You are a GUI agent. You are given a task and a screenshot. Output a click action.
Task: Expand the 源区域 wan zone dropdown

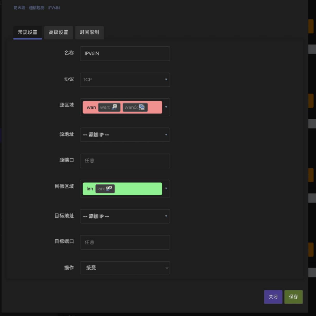tap(125, 107)
